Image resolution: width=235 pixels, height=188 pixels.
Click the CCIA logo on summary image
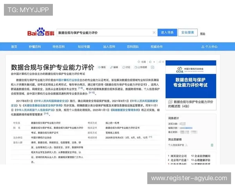180,70
